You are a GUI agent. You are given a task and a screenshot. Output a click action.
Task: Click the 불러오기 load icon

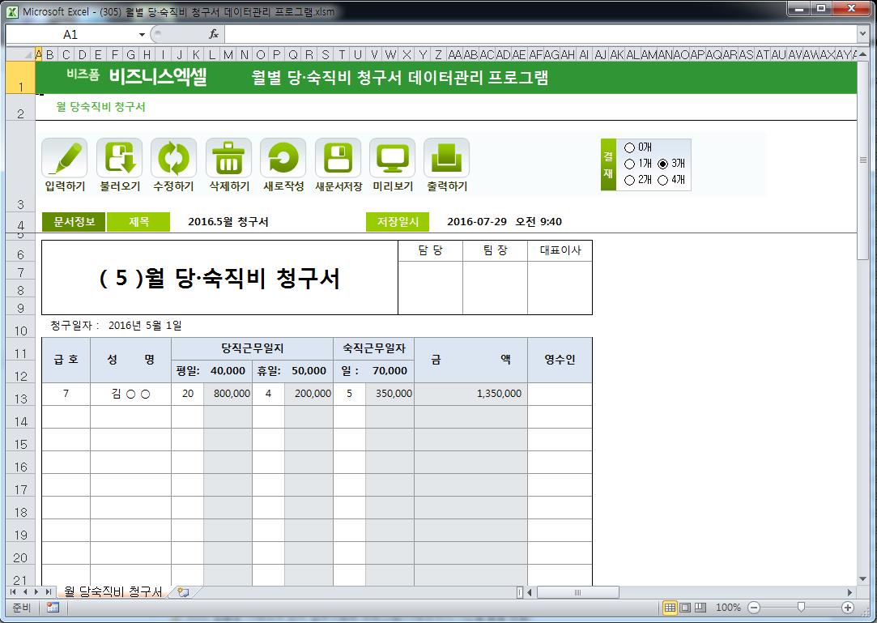[x=119, y=159]
